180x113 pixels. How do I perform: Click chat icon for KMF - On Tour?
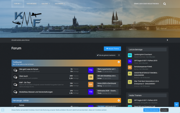coord(15,84)
